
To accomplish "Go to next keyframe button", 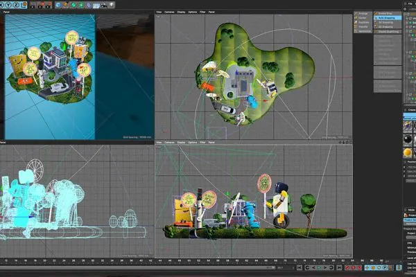I will click(x=331, y=268).
